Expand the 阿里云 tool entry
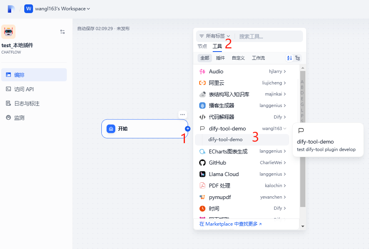The image size is (369, 249). (x=243, y=83)
